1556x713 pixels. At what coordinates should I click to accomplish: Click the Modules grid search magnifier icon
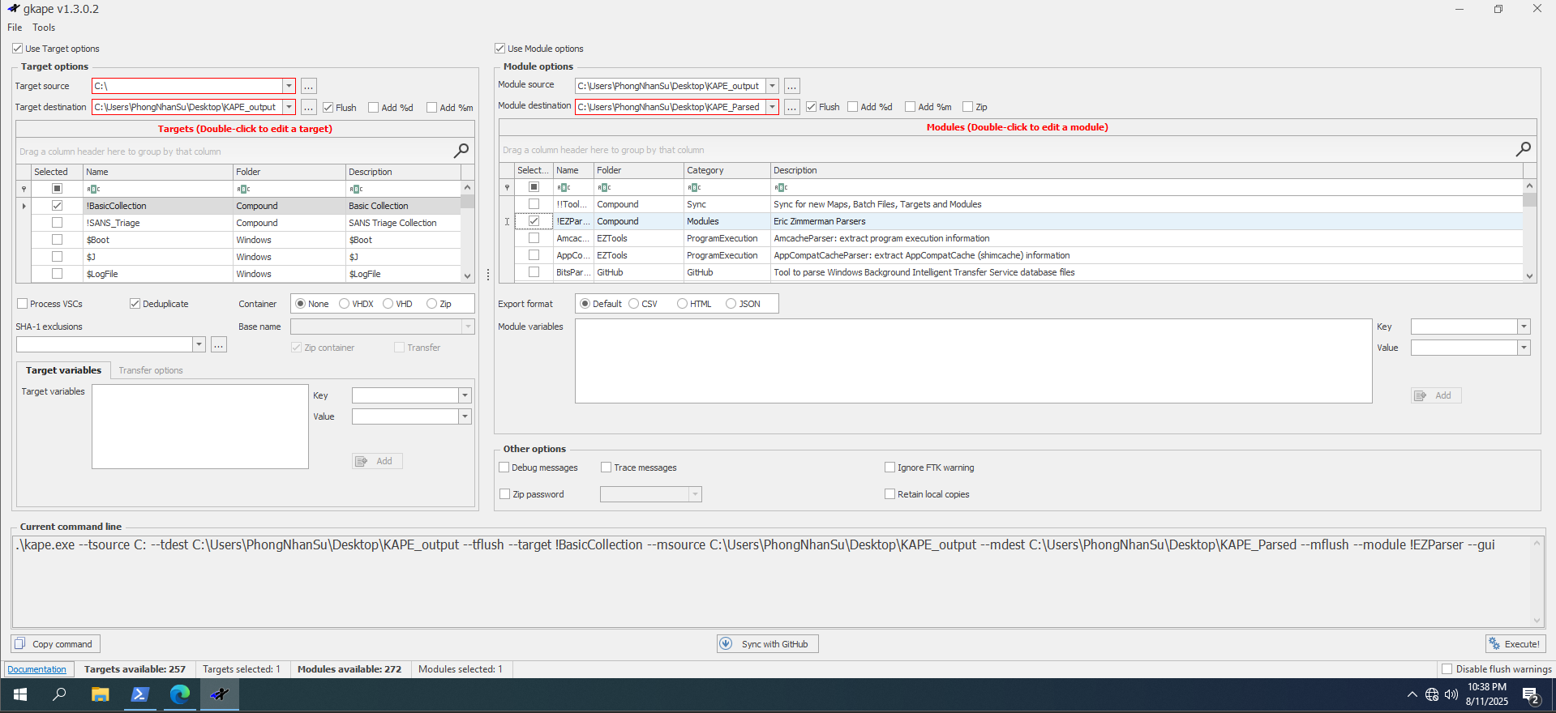coord(1523,149)
